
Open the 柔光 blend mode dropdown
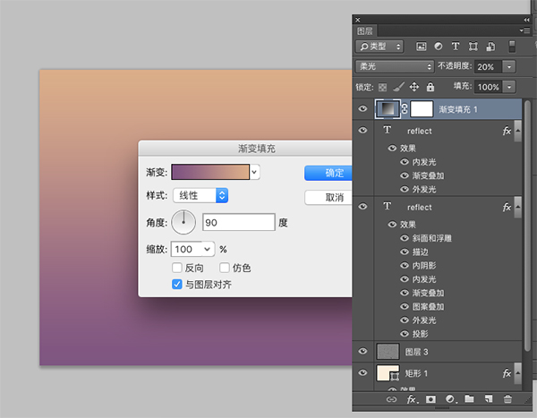(x=394, y=66)
